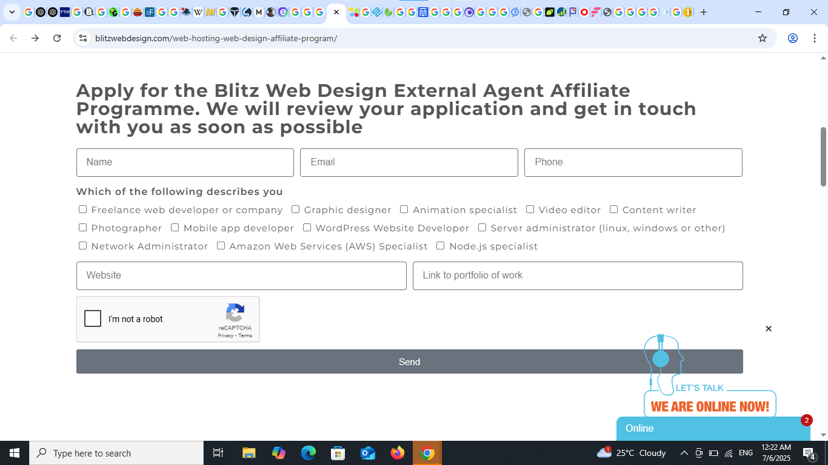Image resolution: width=828 pixels, height=465 pixels.
Task: Open the Chrome three-dot menu
Action: pyautogui.click(x=813, y=38)
